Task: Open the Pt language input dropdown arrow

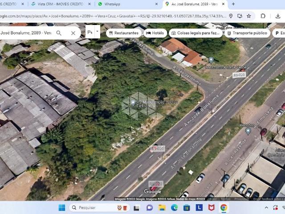Action: coord(97,32)
